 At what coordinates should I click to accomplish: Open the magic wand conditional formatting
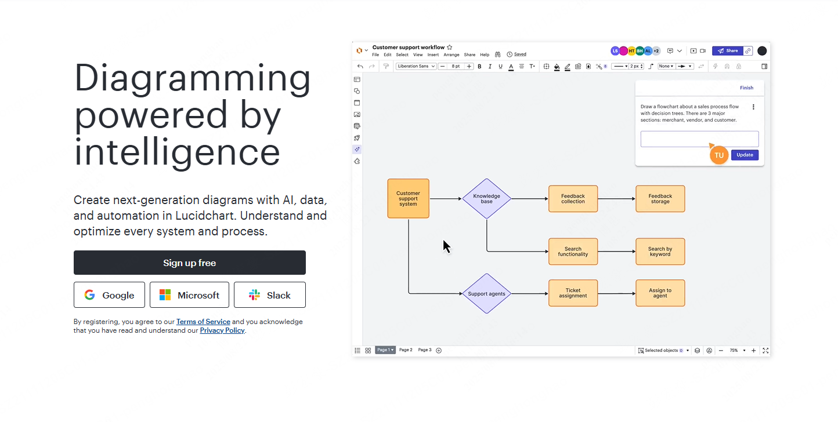[x=601, y=67]
